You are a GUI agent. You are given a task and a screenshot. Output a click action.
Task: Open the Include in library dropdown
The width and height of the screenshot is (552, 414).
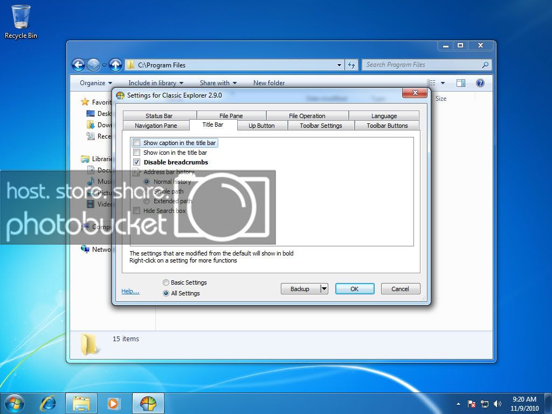pos(156,83)
